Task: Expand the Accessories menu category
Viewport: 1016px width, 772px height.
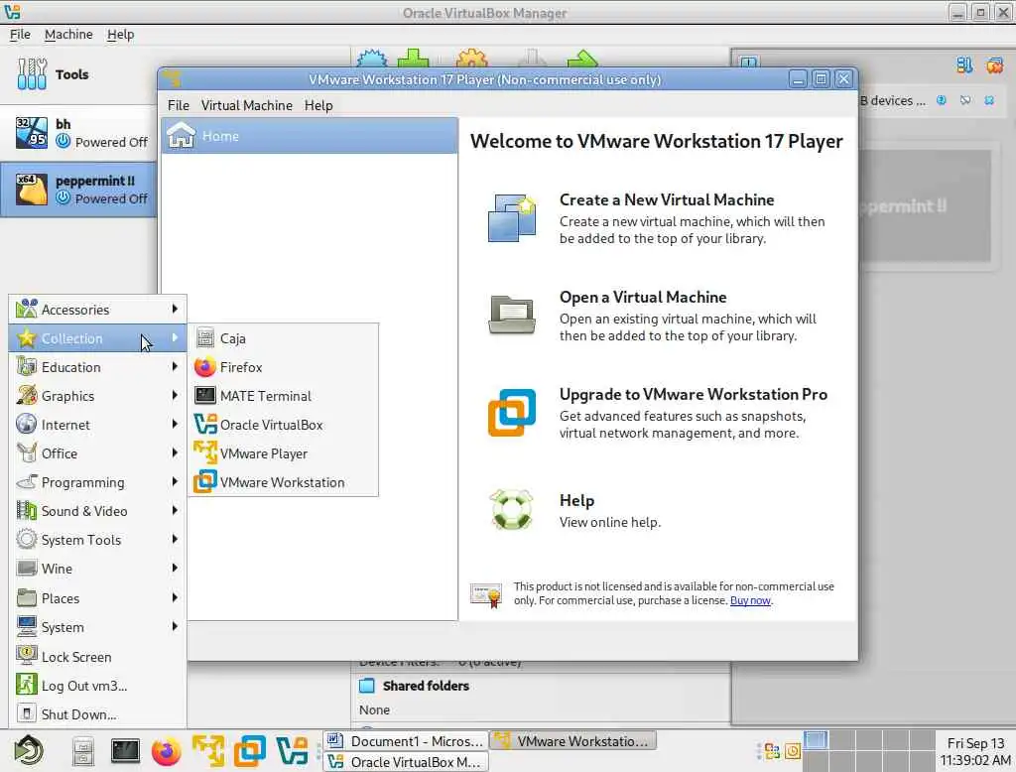Action: [x=97, y=310]
